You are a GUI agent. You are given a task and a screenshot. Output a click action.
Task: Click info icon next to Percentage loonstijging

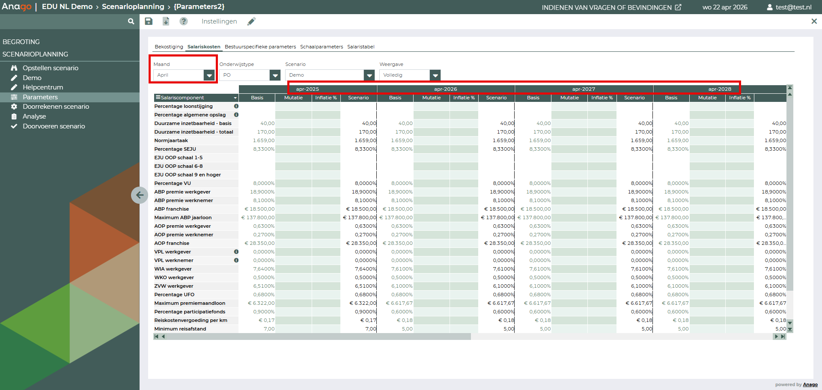236,106
